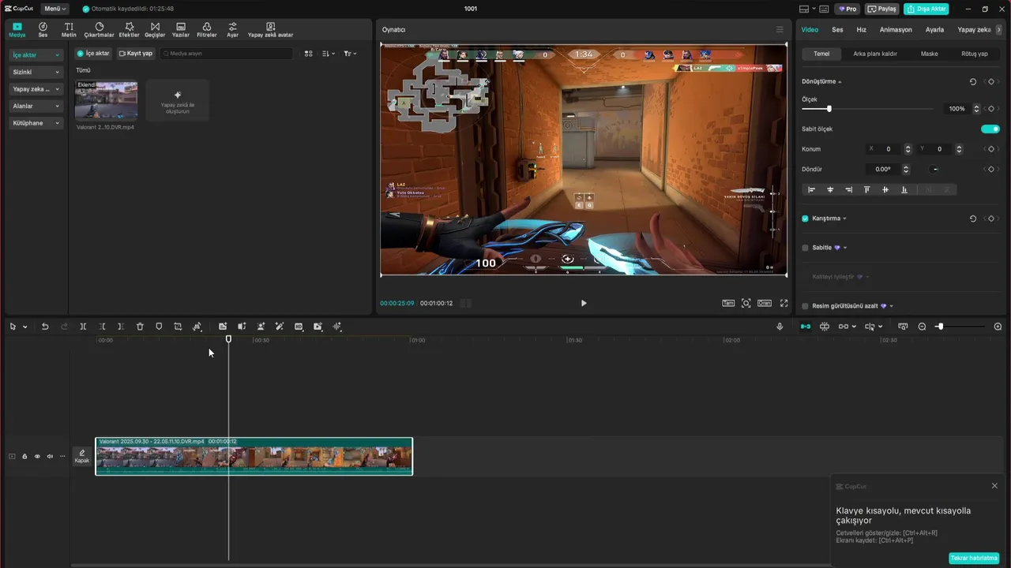Open the media filter dropdown
The width and height of the screenshot is (1011, 568).
(x=351, y=54)
